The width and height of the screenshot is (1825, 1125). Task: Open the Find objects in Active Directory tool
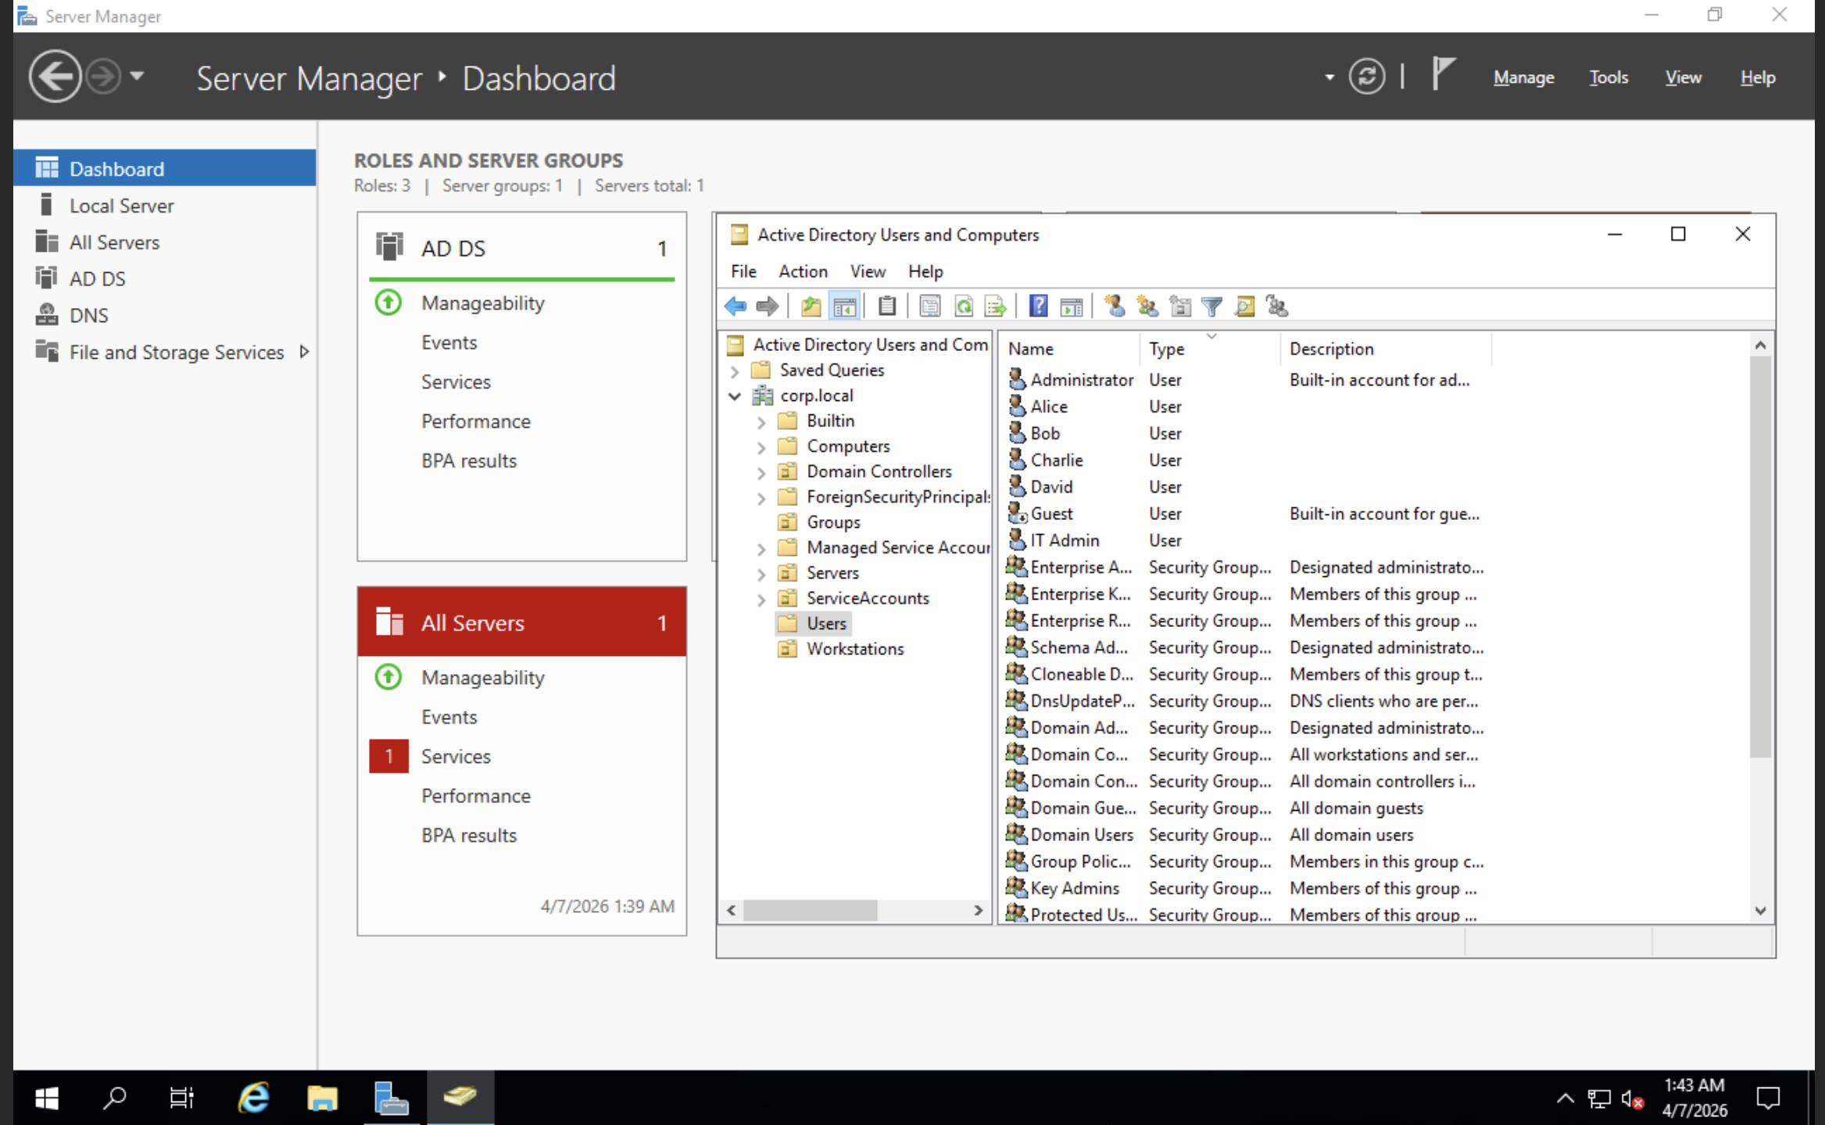click(x=1244, y=306)
